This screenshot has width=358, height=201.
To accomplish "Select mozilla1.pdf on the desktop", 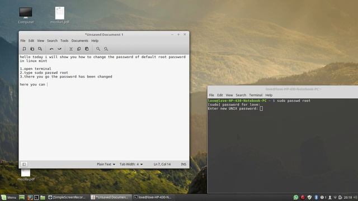I will click(60, 15).
